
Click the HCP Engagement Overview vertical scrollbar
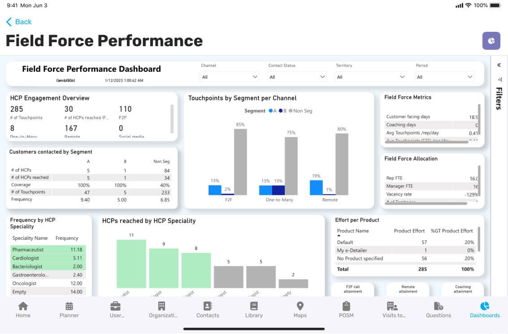[172, 119]
